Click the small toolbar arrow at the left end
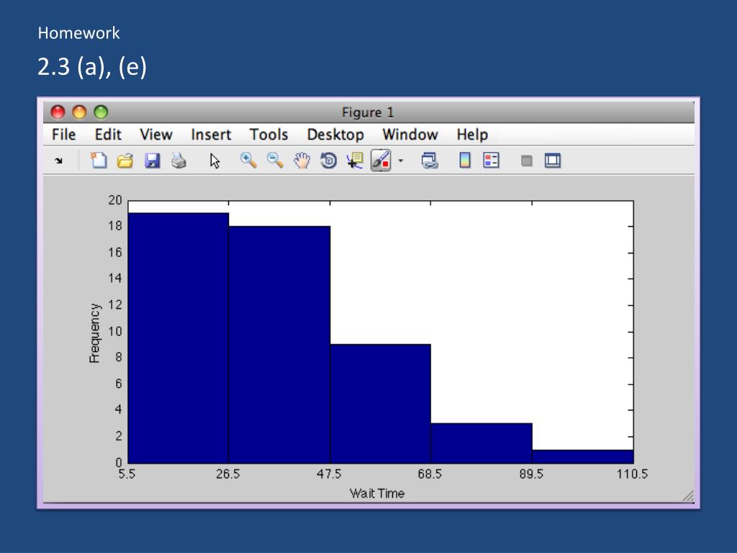737x553 pixels. pos(58,161)
